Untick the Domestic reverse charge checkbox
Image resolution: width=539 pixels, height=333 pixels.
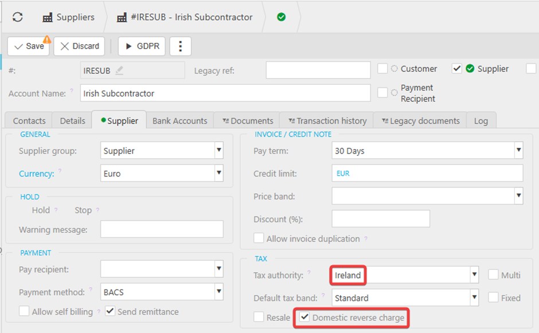pos(304,317)
